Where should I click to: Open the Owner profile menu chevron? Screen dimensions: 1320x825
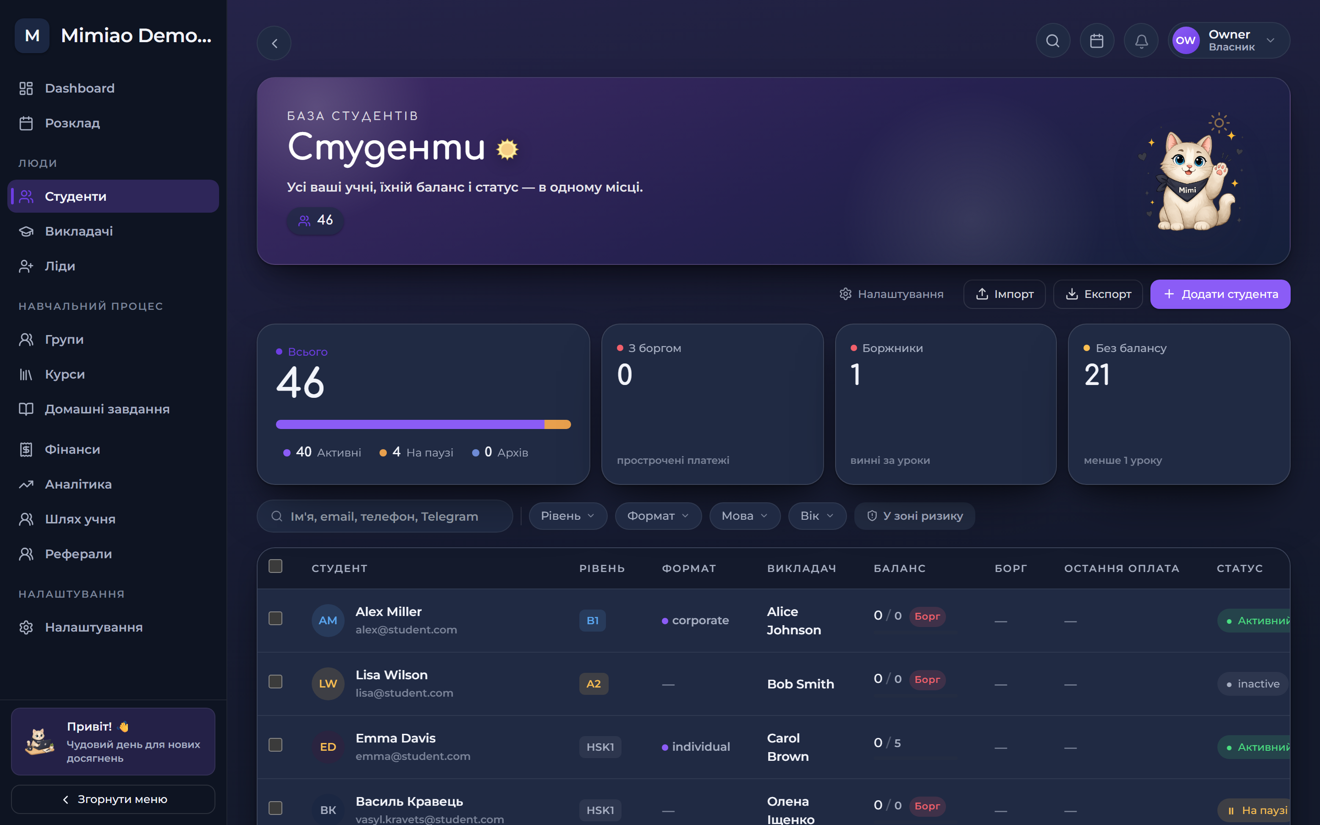pyautogui.click(x=1270, y=40)
